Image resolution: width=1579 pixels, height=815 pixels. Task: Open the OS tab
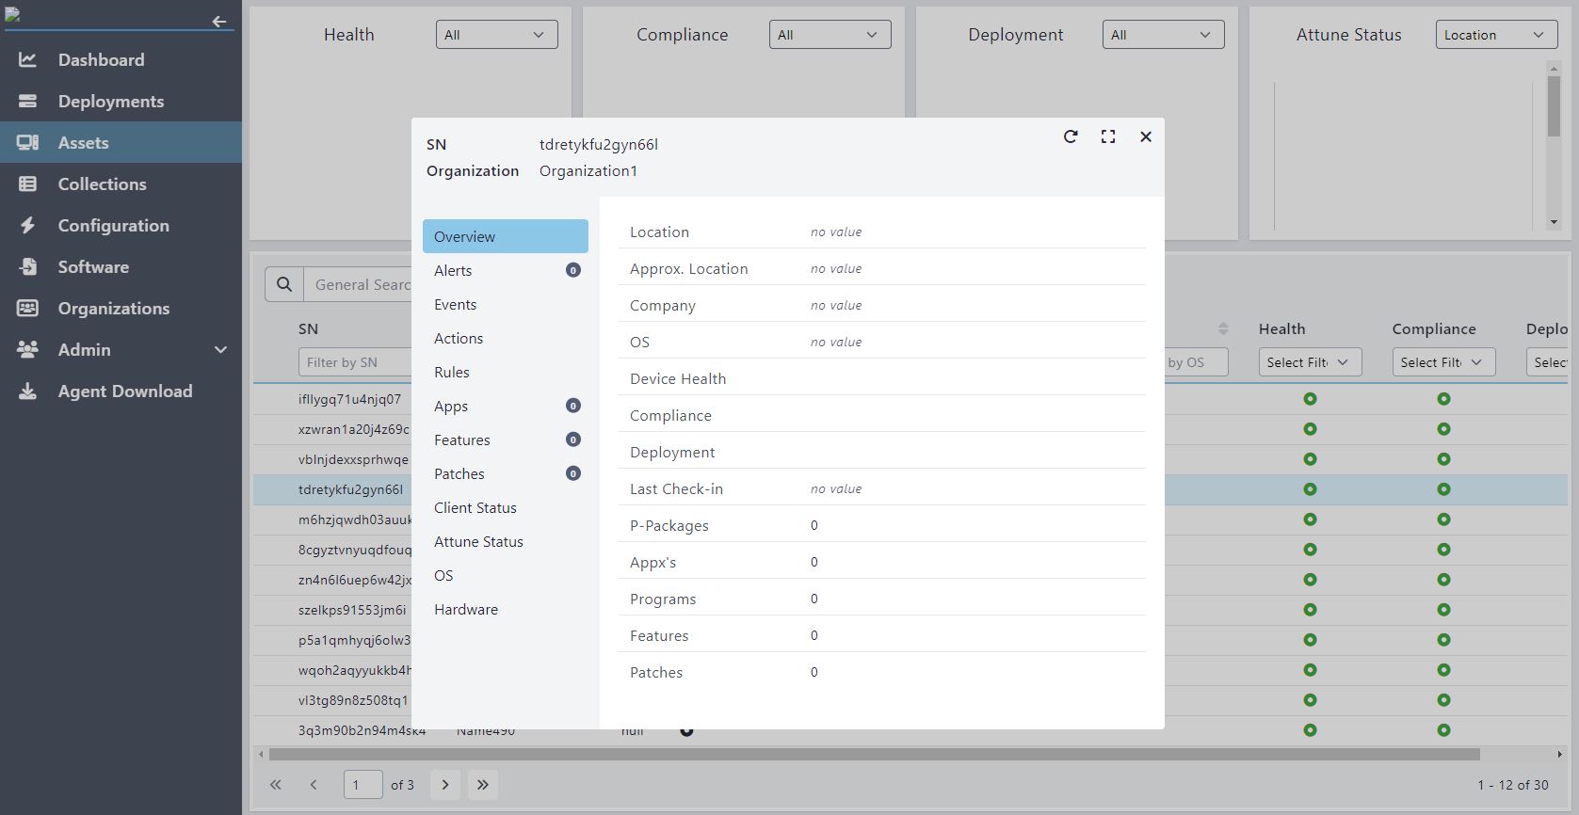(506, 575)
